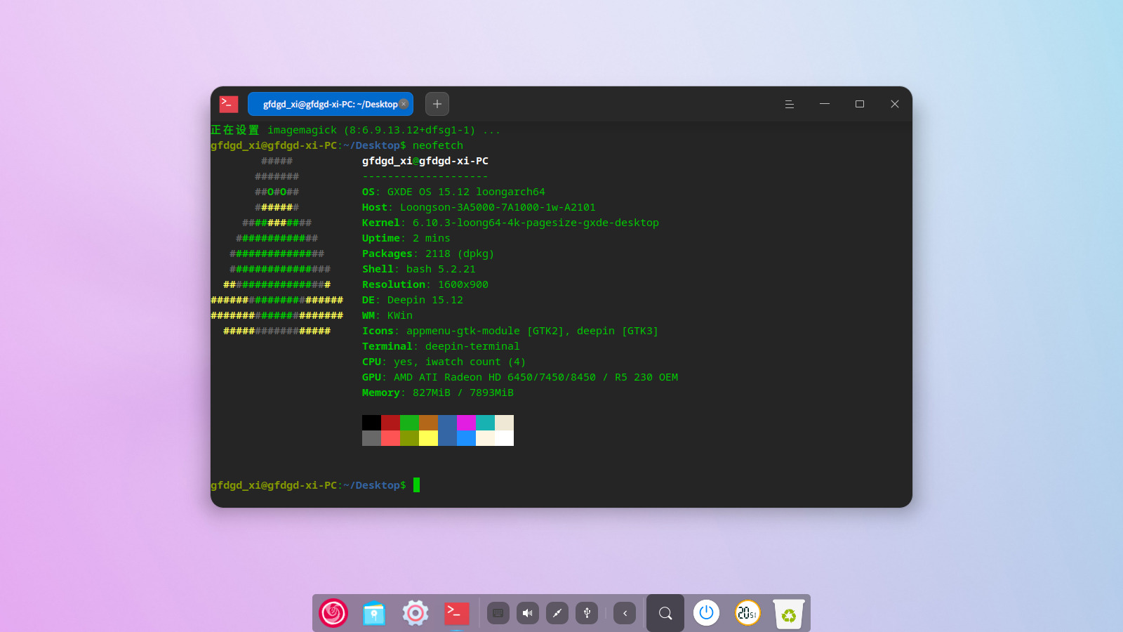Collapse the system tray with the arrow
Viewport: 1123px width, 632px height.
tap(625, 613)
